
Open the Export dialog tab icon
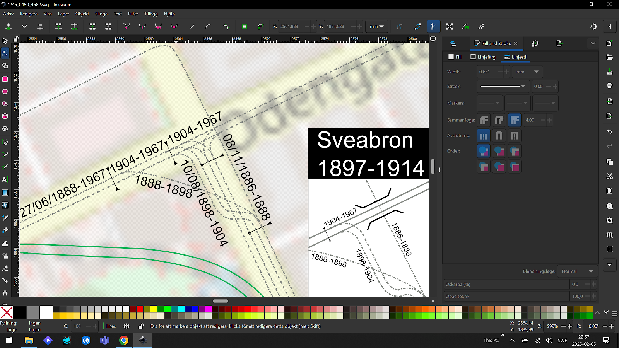559,43
